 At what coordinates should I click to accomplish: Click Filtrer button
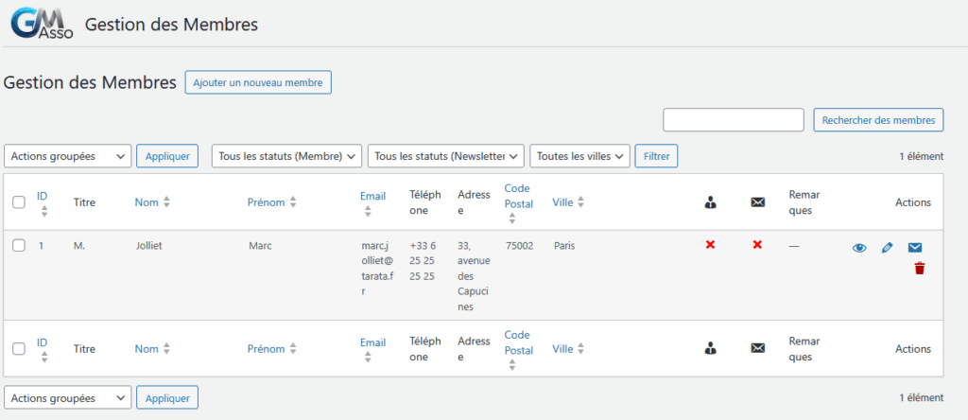tap(656, 156)
